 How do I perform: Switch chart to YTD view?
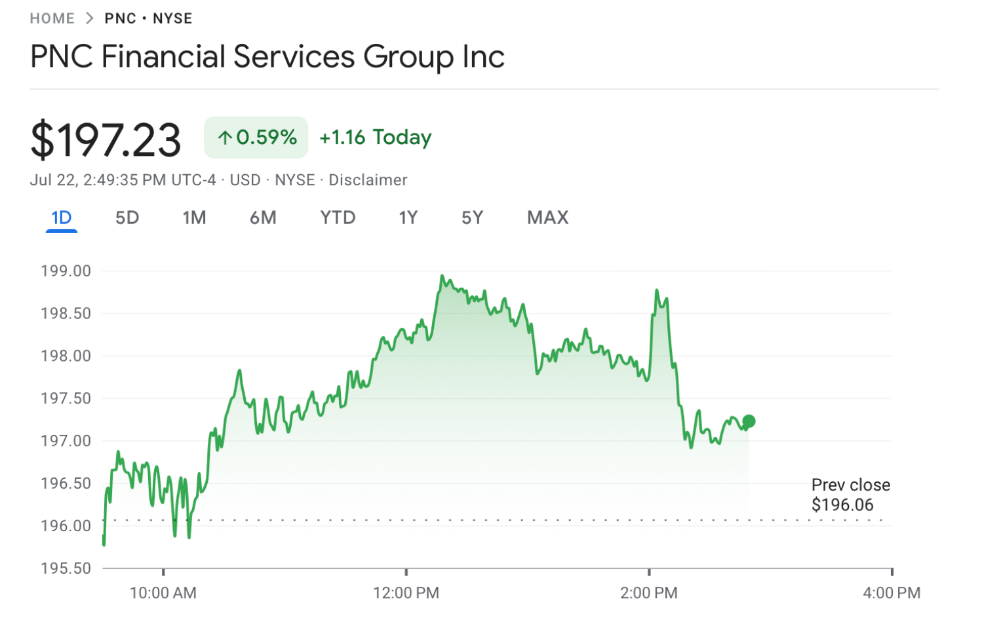[338, 218]
